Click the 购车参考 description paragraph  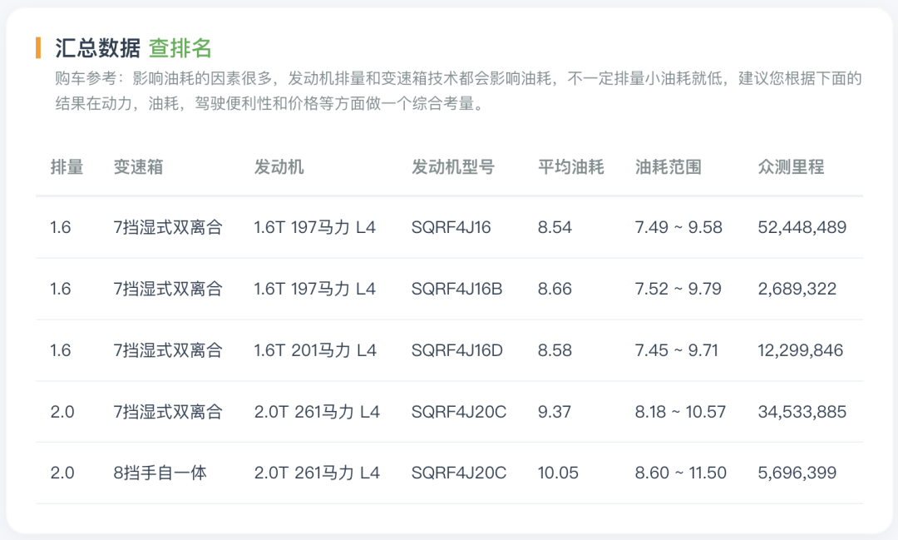click(458, 92)
